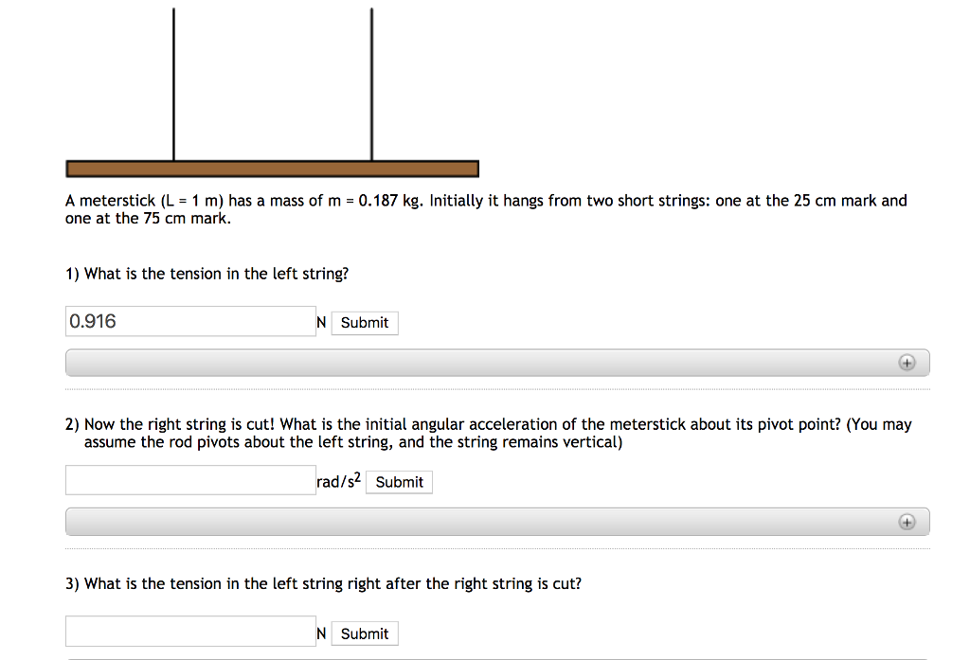Click the plus icon below question 1
970x660 pixels.
coord(908,362)
